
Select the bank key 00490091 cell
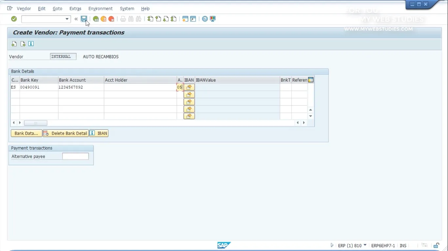[39, 87]
